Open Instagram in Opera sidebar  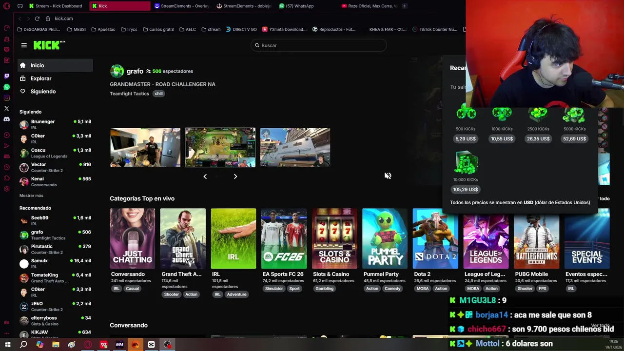6,97
